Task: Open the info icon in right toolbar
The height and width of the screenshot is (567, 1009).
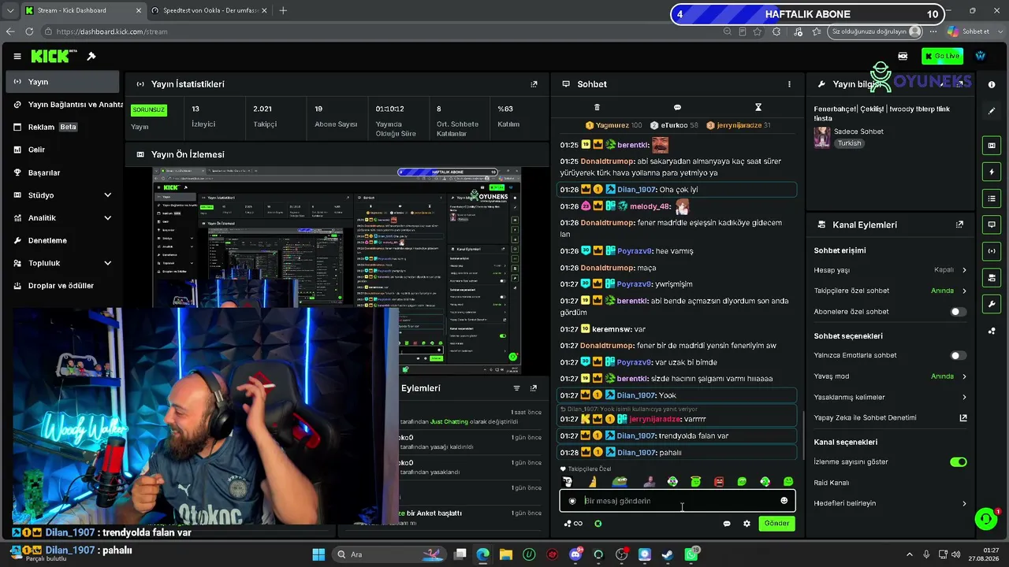Action: [992, 84]
